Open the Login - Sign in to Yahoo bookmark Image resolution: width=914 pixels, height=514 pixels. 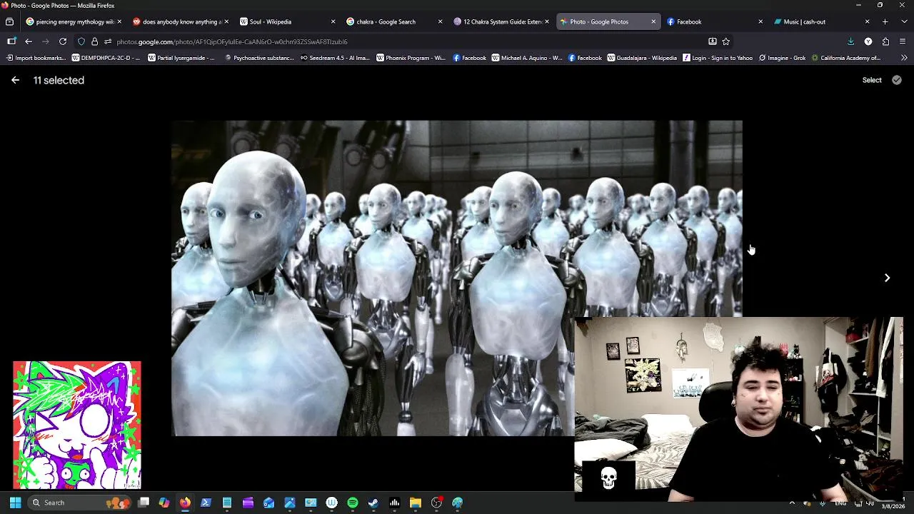[718, 58]
